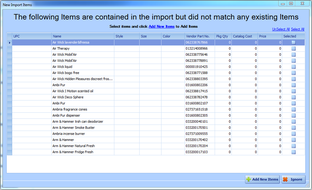The image size is (312, 190).
Task: Click the current row arrow indicator
Action: (x=9, y=43)
